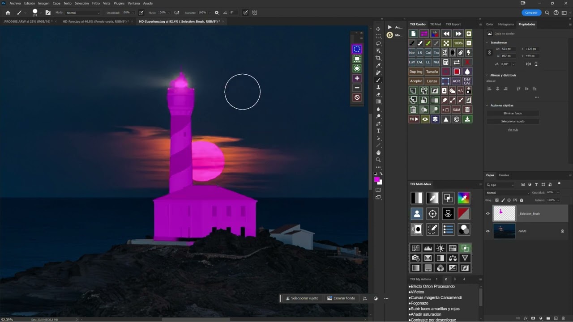The image size is (573, 322).
Task: Click Seleccionar sujeto in Acciones rápidas
Action: click(x=513, y=121)
